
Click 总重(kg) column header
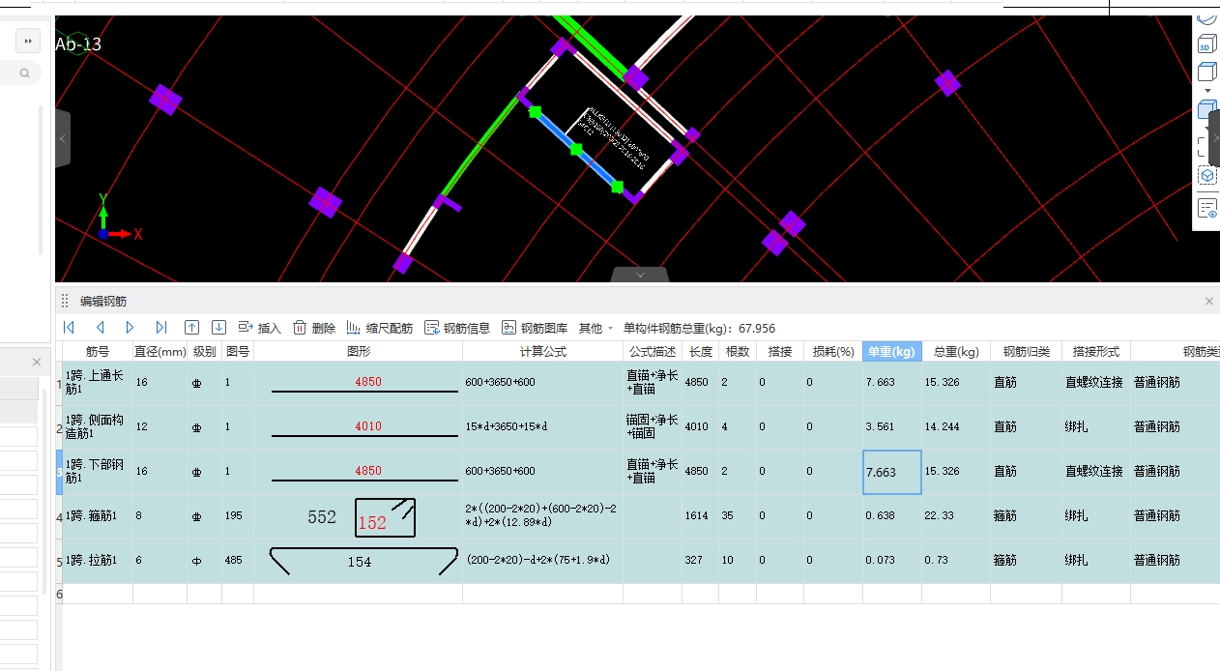click(956, 352)
